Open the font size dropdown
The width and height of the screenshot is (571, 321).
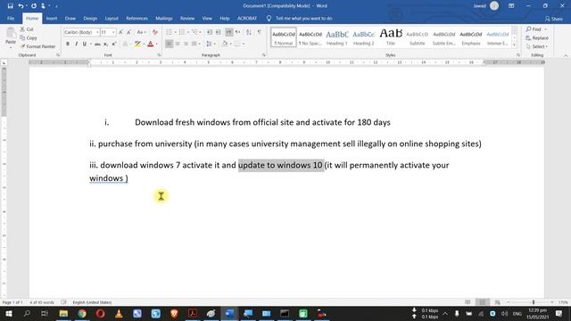click(113, 32)
